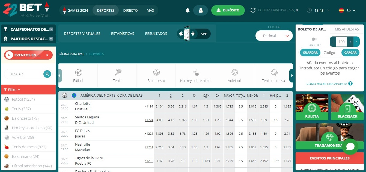The image size is (366, 172).
Task: Open live chat bubble
Action: tap(350, 146)
